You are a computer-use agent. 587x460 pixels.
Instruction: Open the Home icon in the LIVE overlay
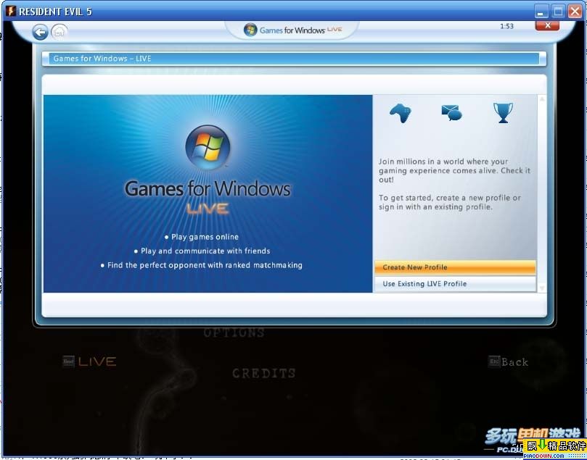59,31
